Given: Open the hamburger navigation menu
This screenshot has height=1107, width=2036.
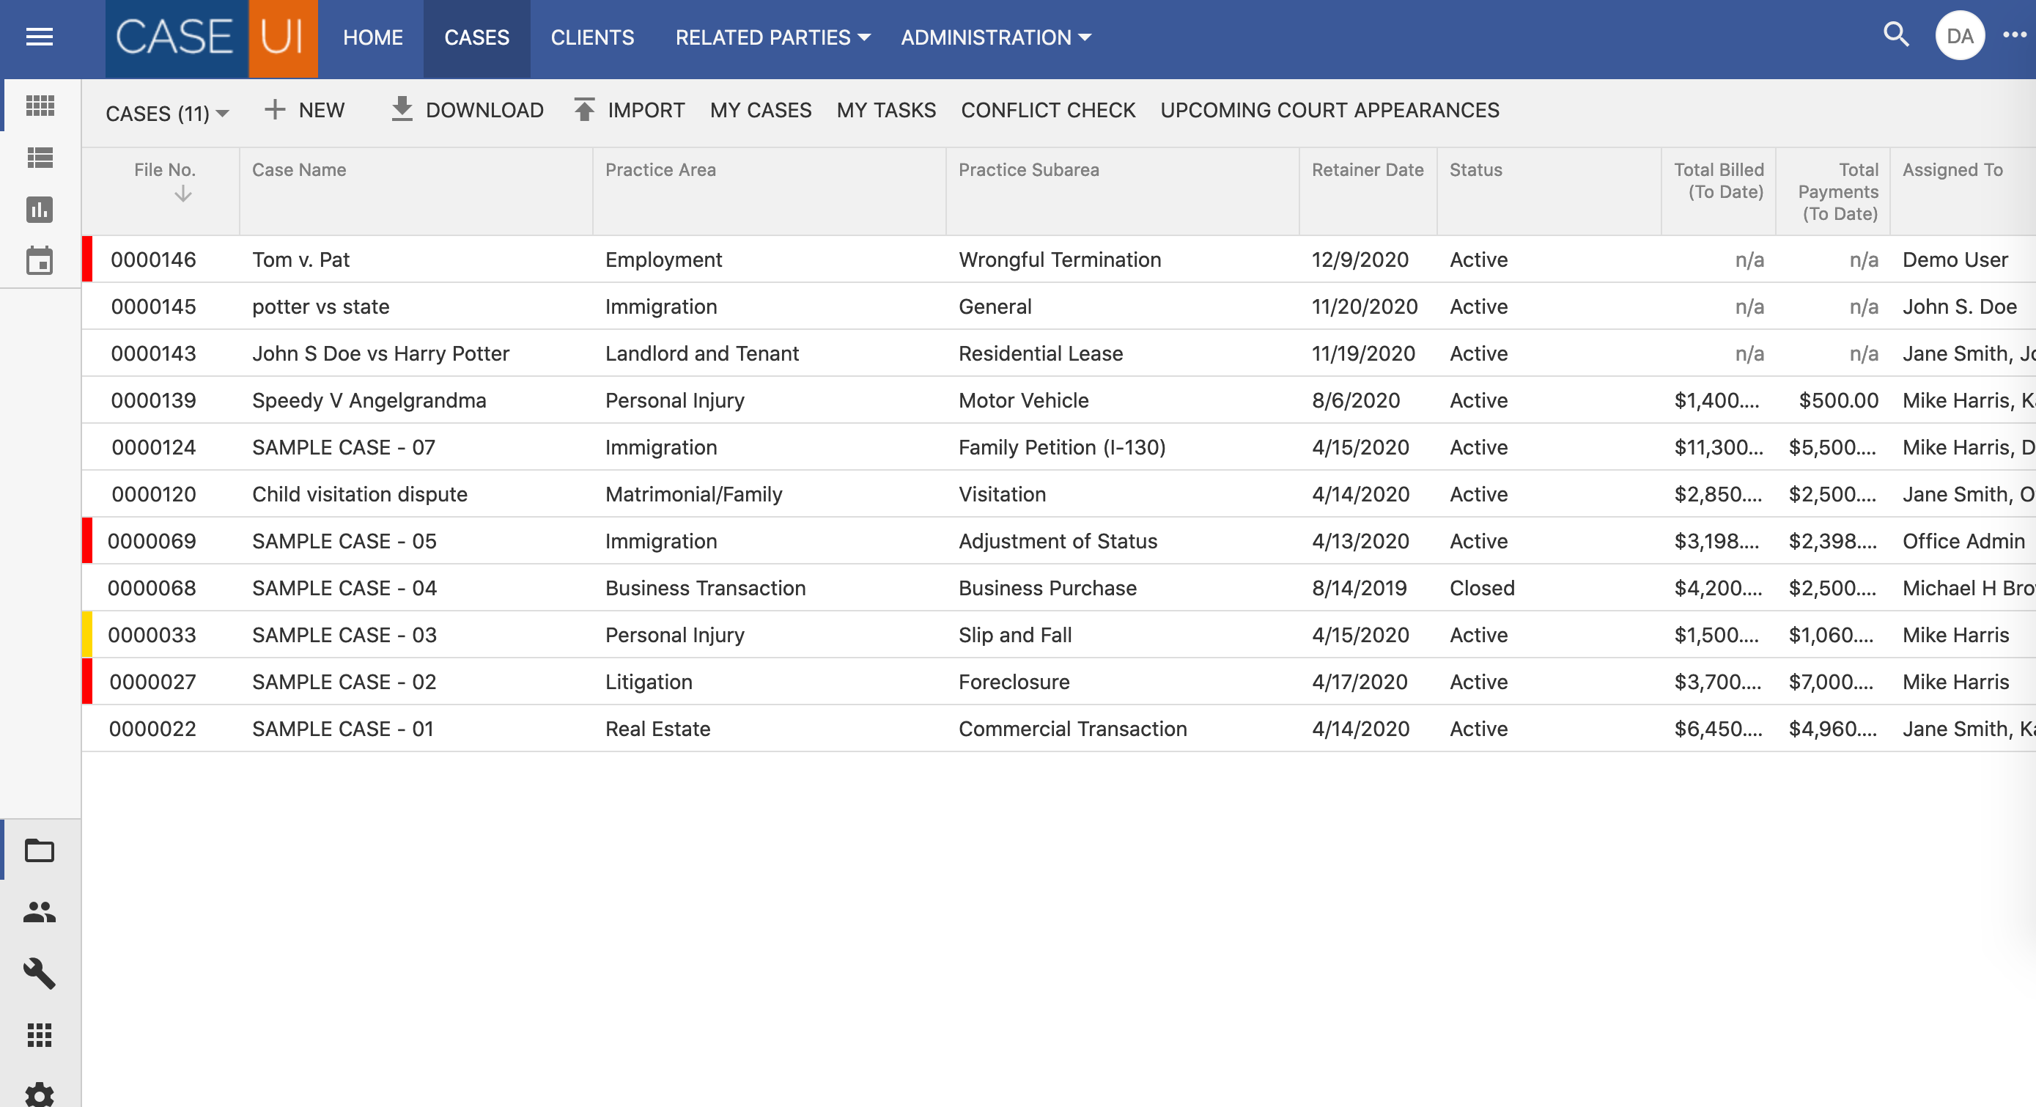Looking at the screenshot, I should (x=40, y=37).
